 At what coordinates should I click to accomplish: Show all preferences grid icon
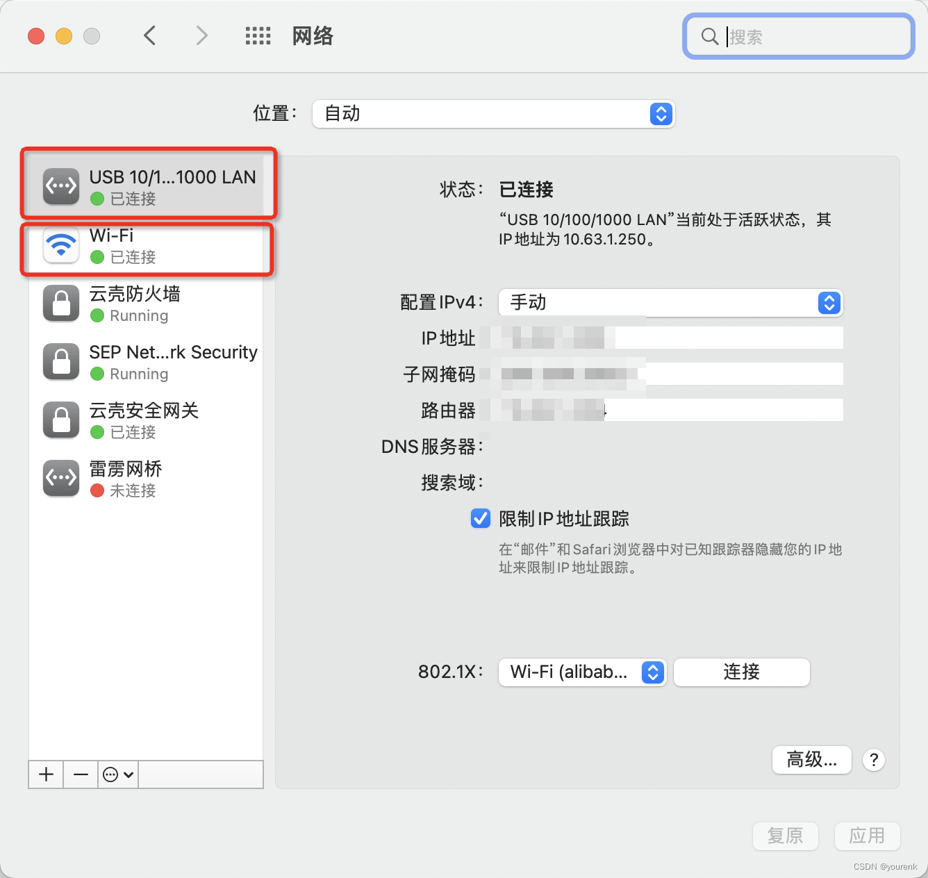tap(258, 36)
